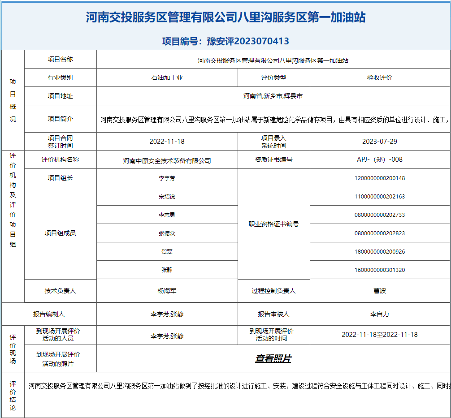451x418 pixels.
Task: Click the 评价现场 section header
Action: pyautogui.click(x=13, y=349)
